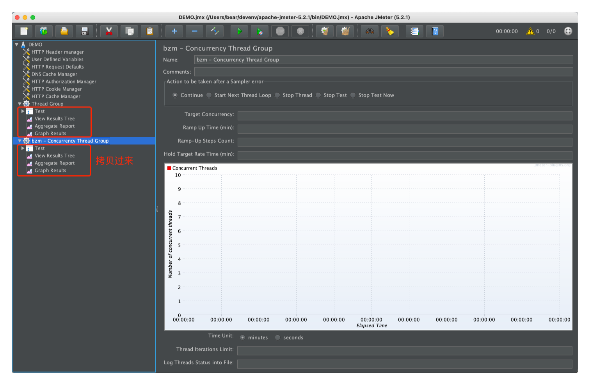Viewport: 590px width, 385px height.
Task: Expand Test under bzm Concurrency group
Action: tap(23, 148)
